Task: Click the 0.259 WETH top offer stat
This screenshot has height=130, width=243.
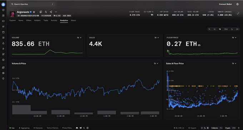Action: (x=163, y=15)
